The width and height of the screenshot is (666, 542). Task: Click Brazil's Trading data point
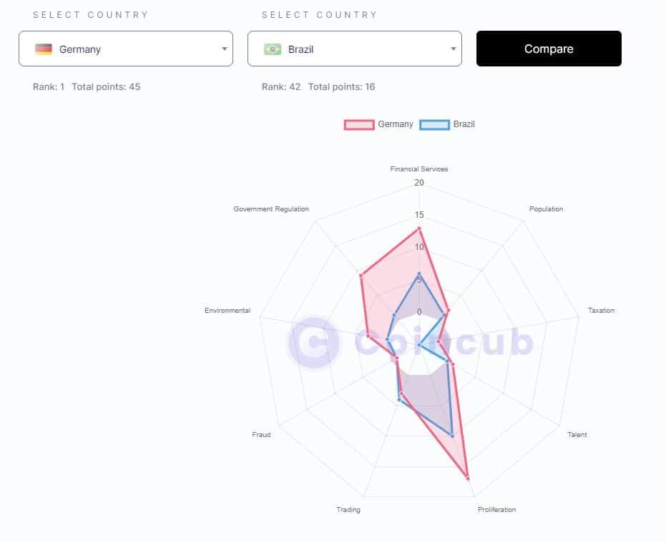pos(399,399)
